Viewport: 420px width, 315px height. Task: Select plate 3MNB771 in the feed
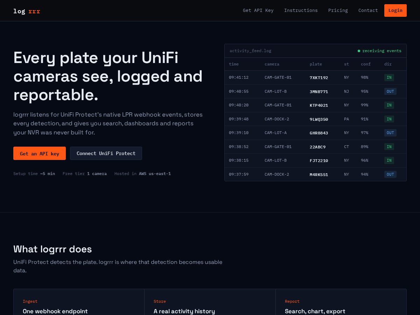pyautogui.click(x=319, y=91)
